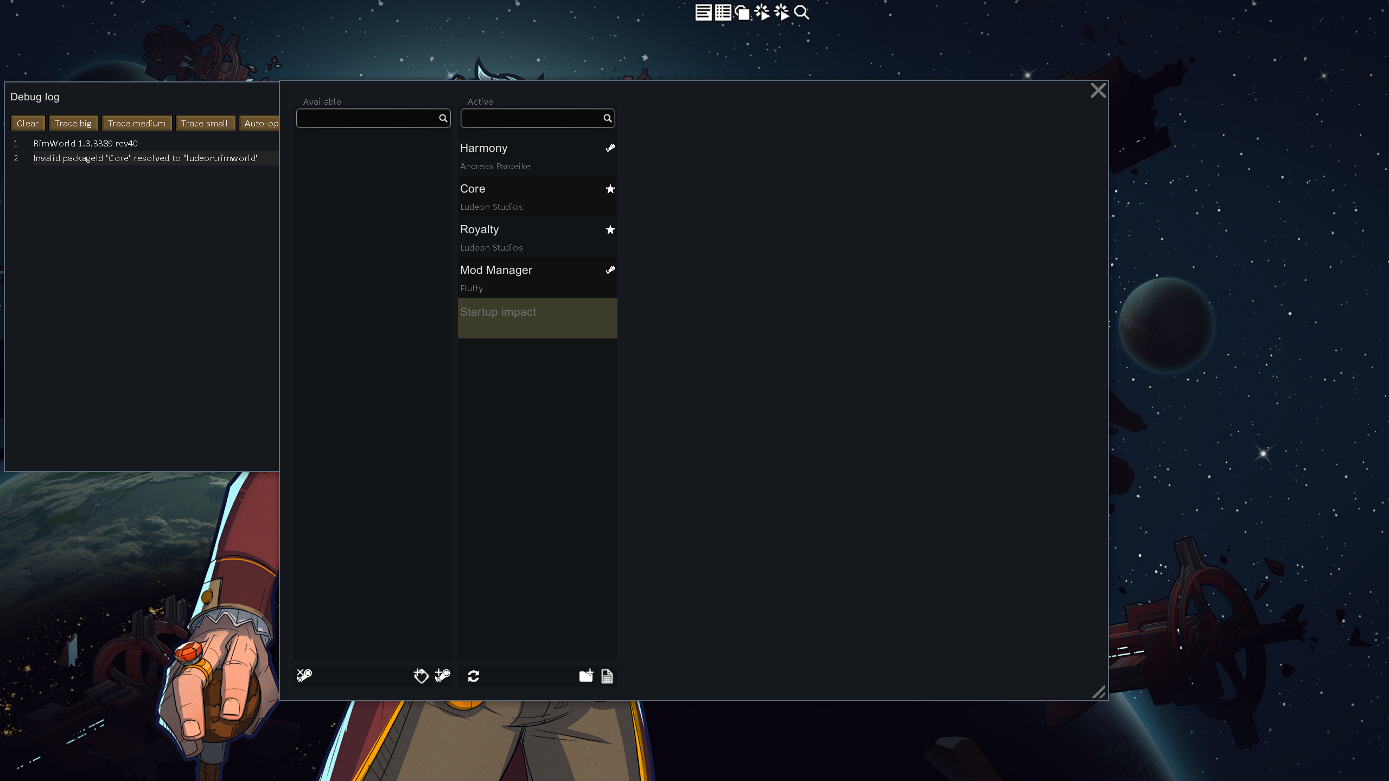1389x781 pixels.
Task: Close the Mod Manager window
Action: [x=1098, y=91]
